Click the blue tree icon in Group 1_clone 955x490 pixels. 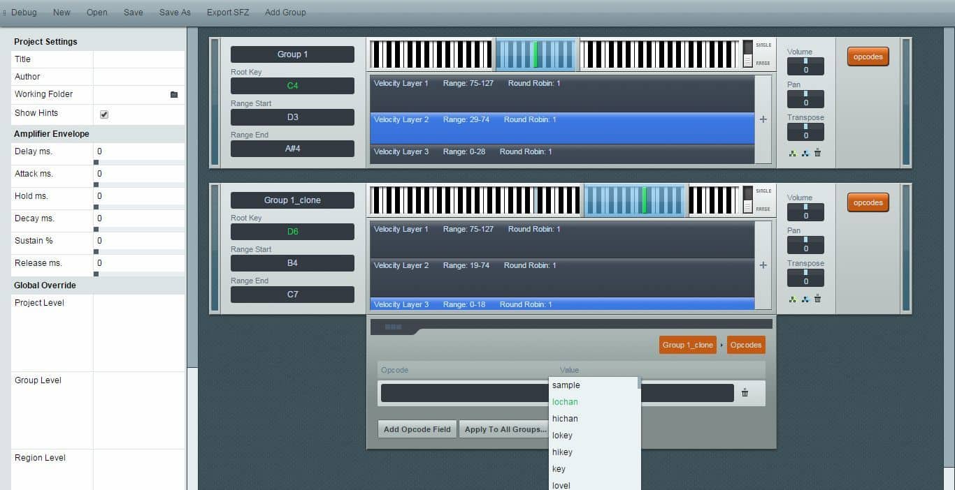(x=805, y=299)
